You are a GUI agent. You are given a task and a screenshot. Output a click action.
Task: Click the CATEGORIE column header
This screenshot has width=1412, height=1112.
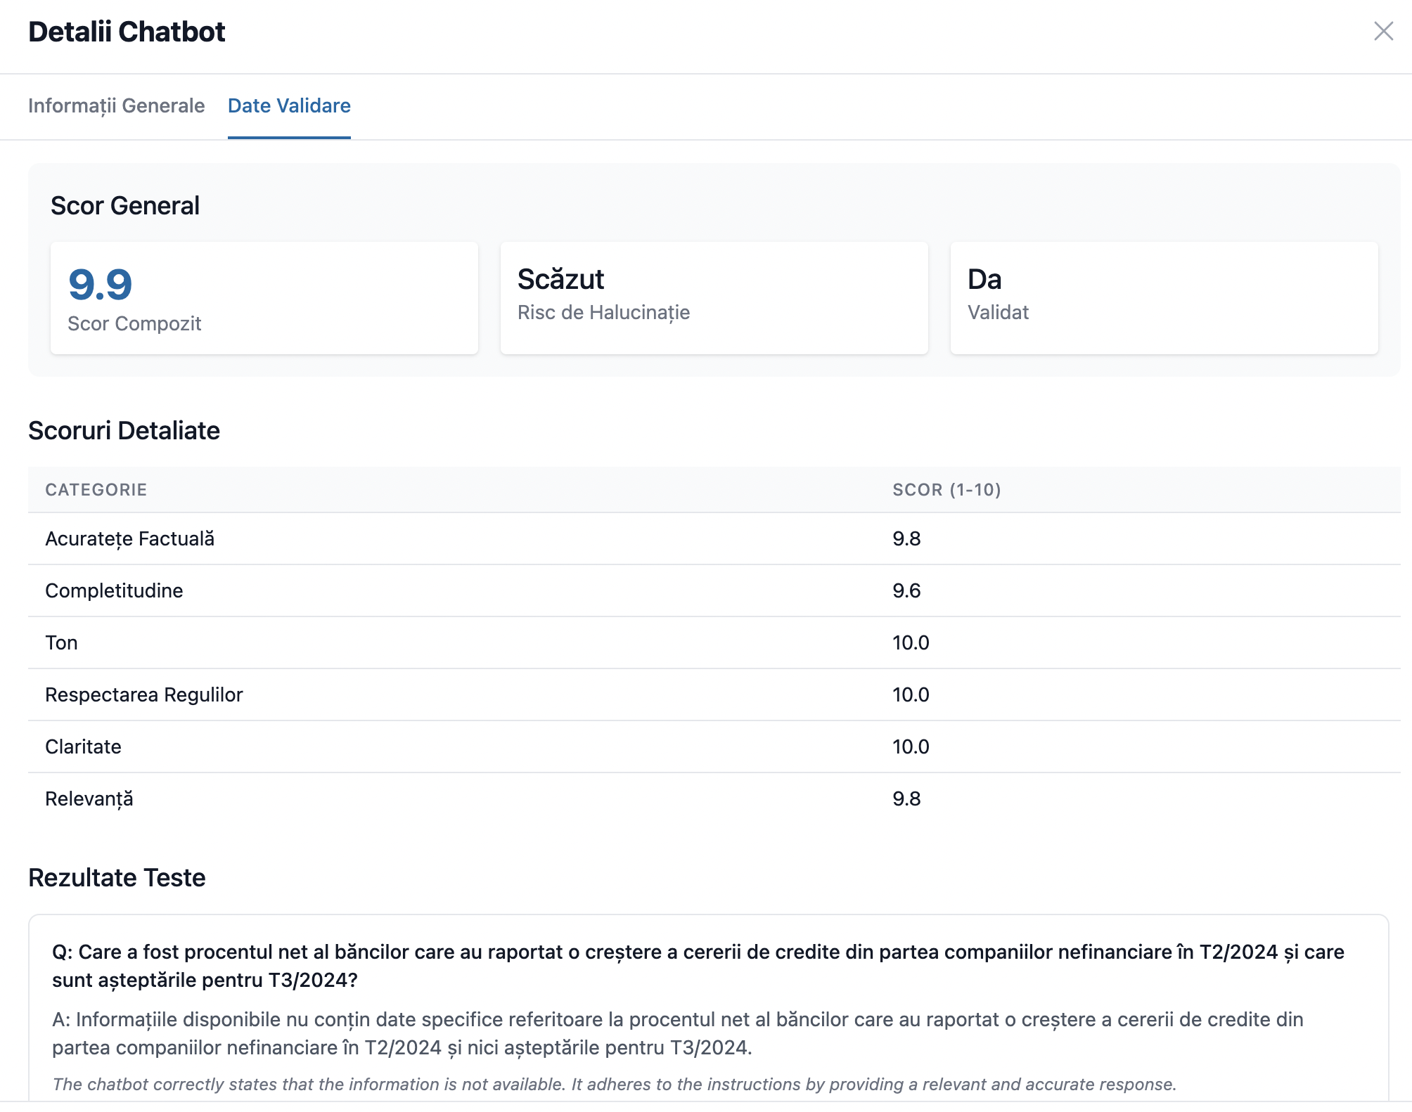96,490
